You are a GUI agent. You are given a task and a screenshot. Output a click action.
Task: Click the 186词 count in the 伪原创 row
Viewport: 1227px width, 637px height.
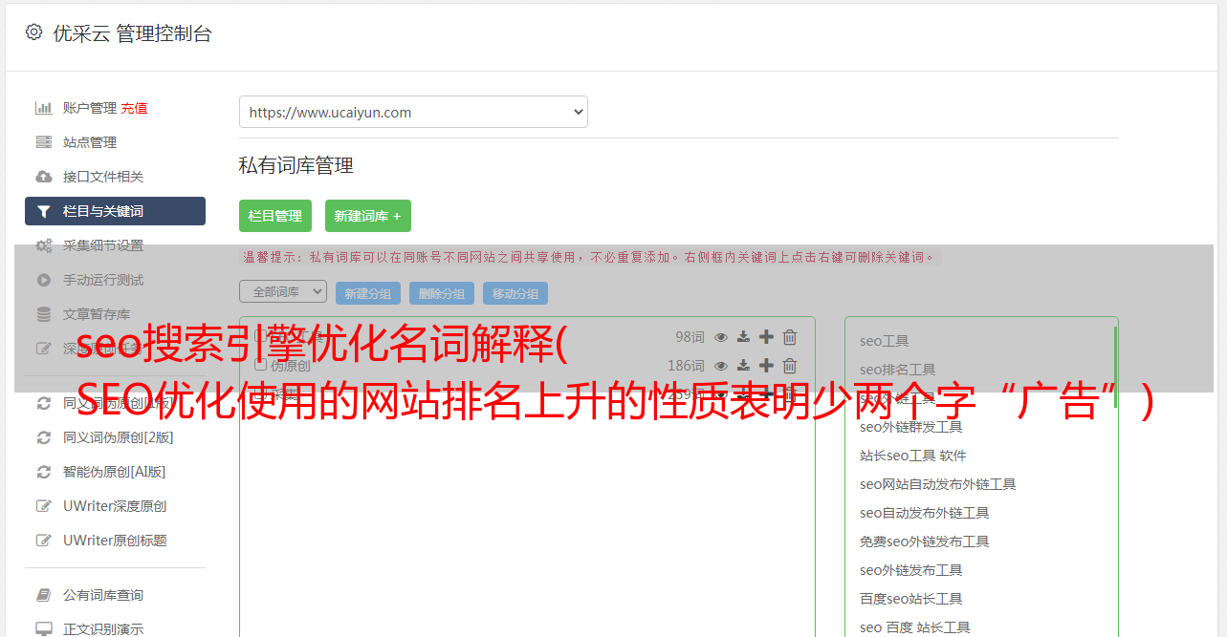pos(686,366)
